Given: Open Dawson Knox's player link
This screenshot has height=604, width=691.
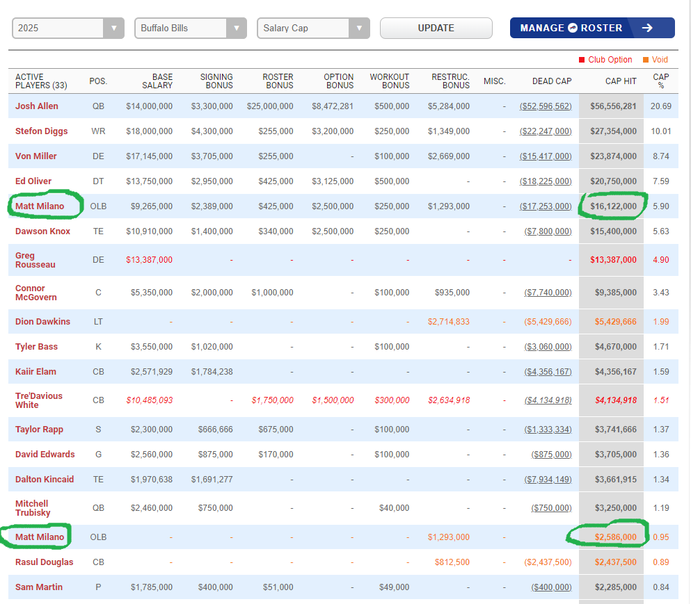Looking at the screenshot, I should pyautogui.click(x=42, y=231).
